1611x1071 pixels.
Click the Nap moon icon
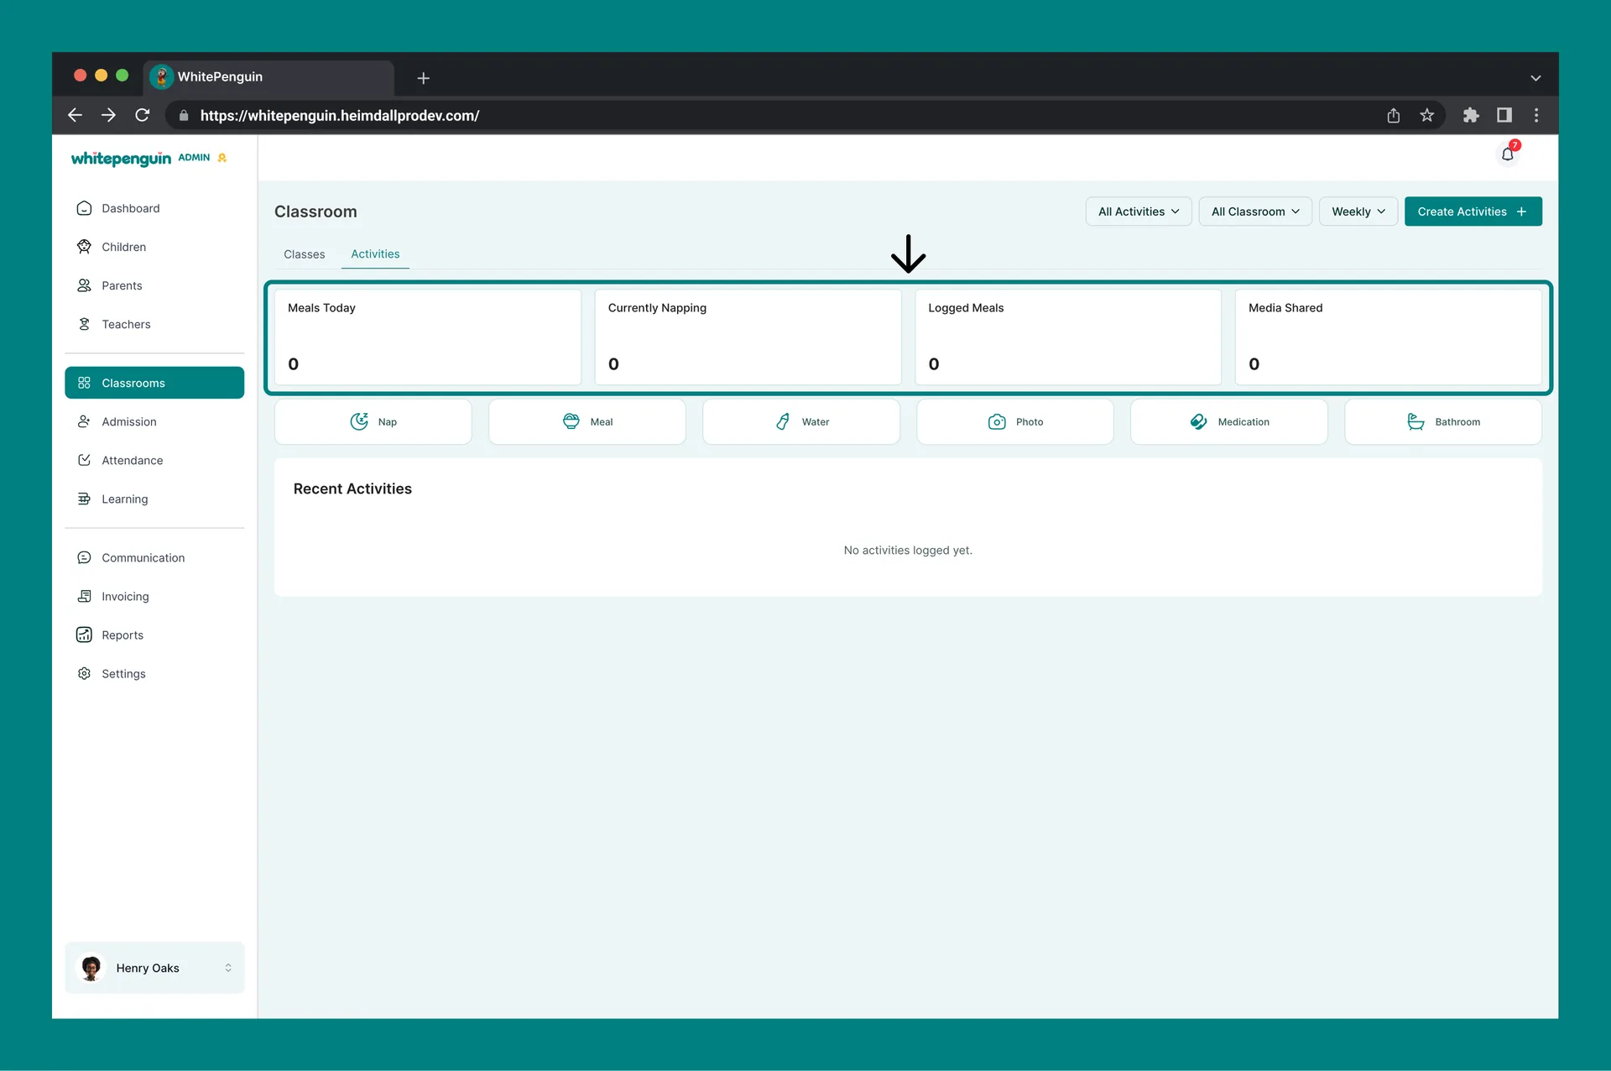(x=359, y=421)
